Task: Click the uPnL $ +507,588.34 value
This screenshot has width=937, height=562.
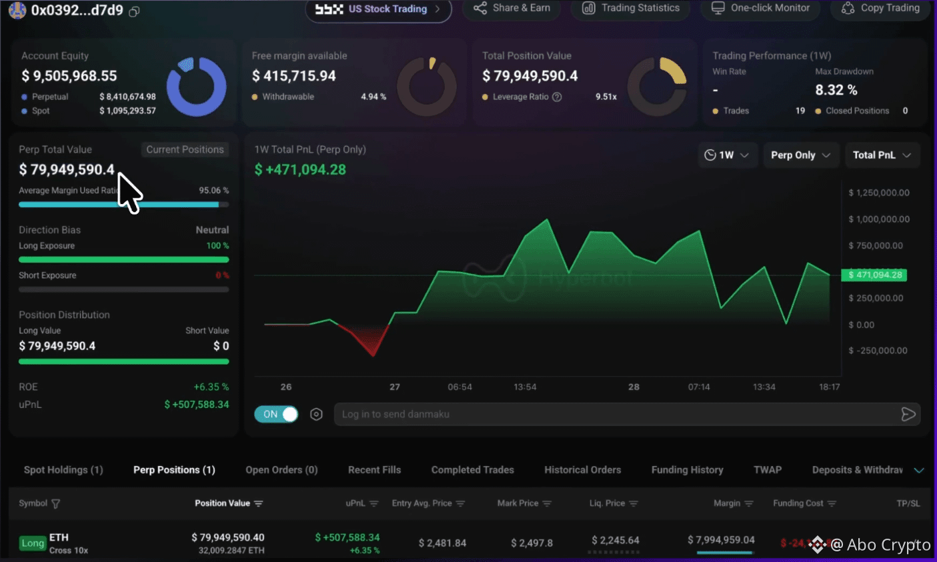Action: (197, 405)
